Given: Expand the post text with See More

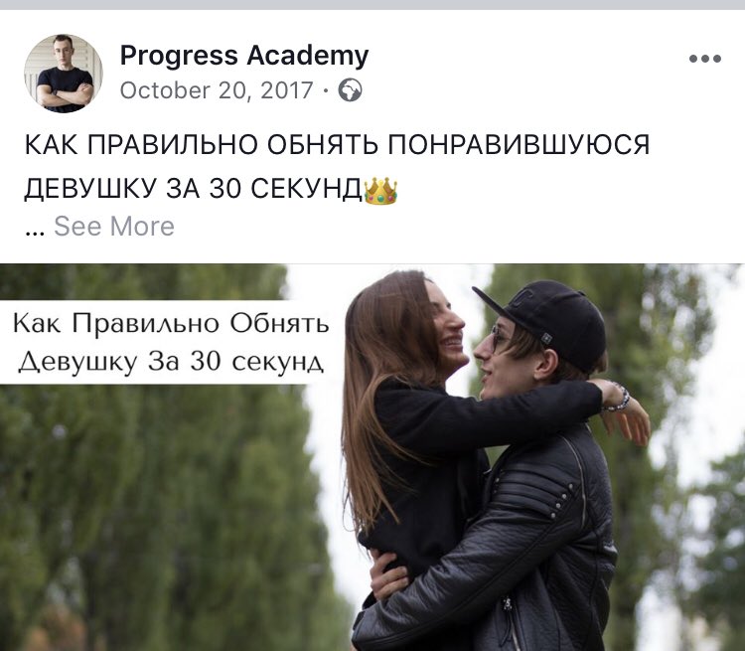Looking at the screenshot, I should [x=114, y=226].
